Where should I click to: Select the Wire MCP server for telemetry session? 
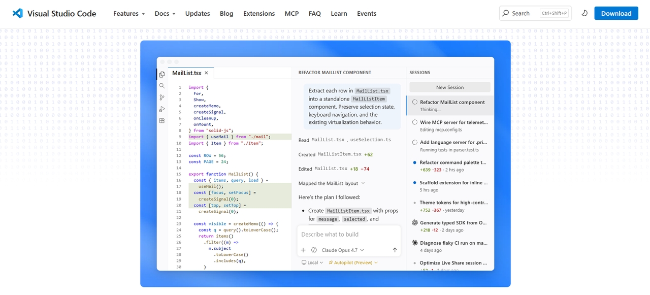tap(450, 126)
